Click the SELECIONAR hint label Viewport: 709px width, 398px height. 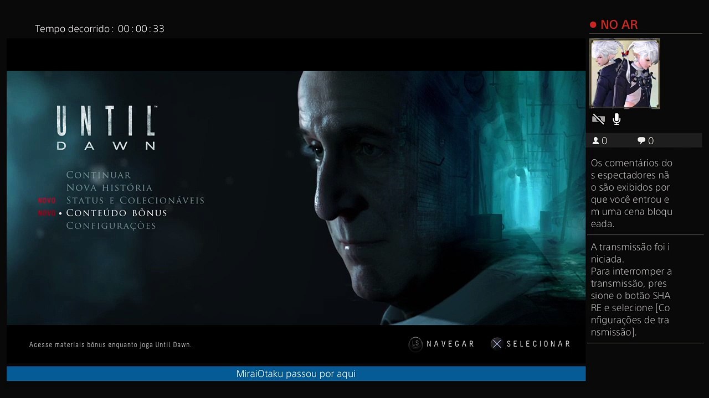[538, 344]
